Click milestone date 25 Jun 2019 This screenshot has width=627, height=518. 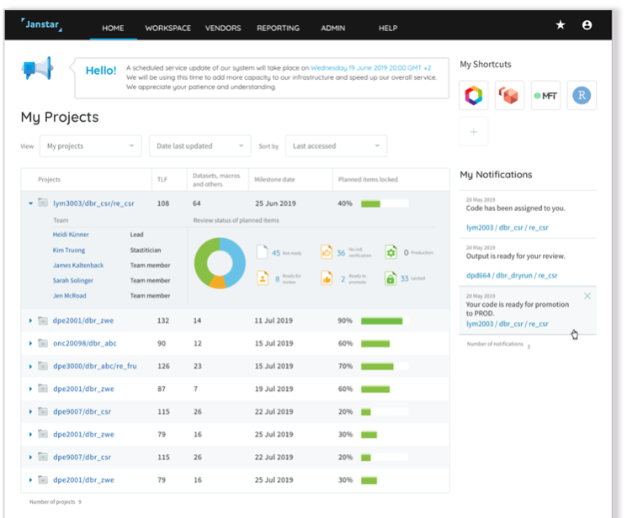[x=275, y=203]
